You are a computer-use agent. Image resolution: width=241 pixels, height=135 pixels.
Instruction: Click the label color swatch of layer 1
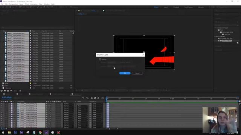[x=12, y=104]
